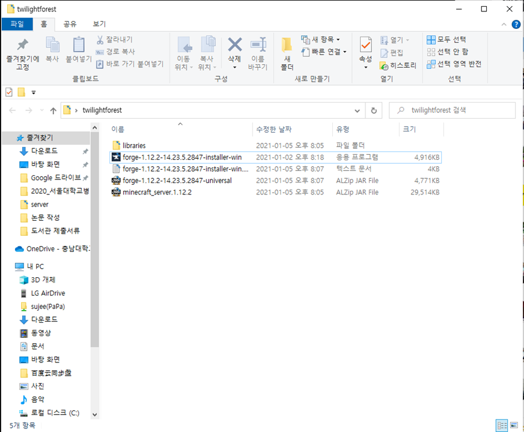Choose 경로 복사 copy path
Viewport: 524px width, 432px height.
[115, 52]
